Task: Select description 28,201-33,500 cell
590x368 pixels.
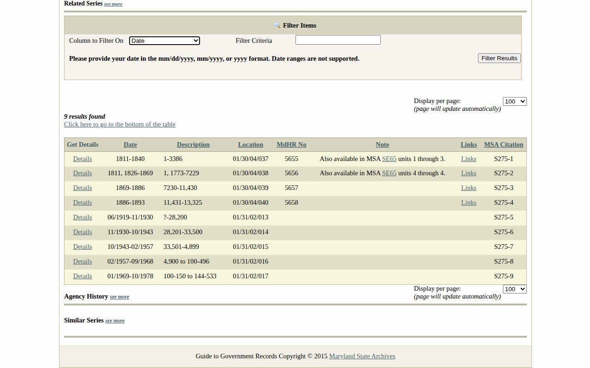Action: [x=183, y=232]
